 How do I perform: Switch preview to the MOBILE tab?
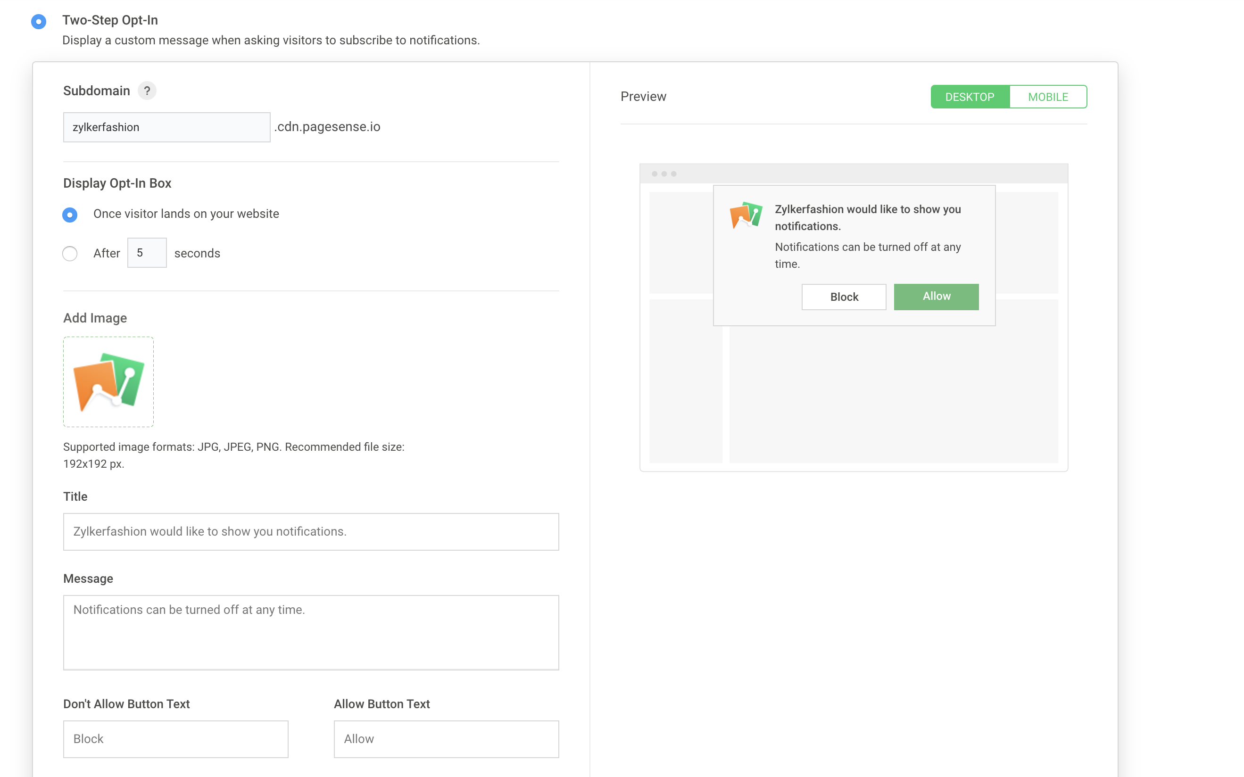[x=1048, y=97]
